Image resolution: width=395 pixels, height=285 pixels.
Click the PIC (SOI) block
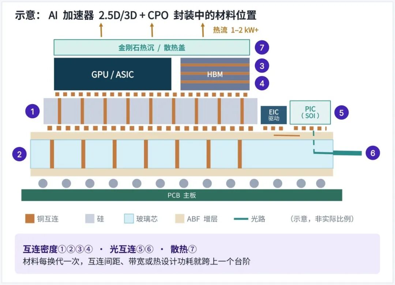coord(310,112)
